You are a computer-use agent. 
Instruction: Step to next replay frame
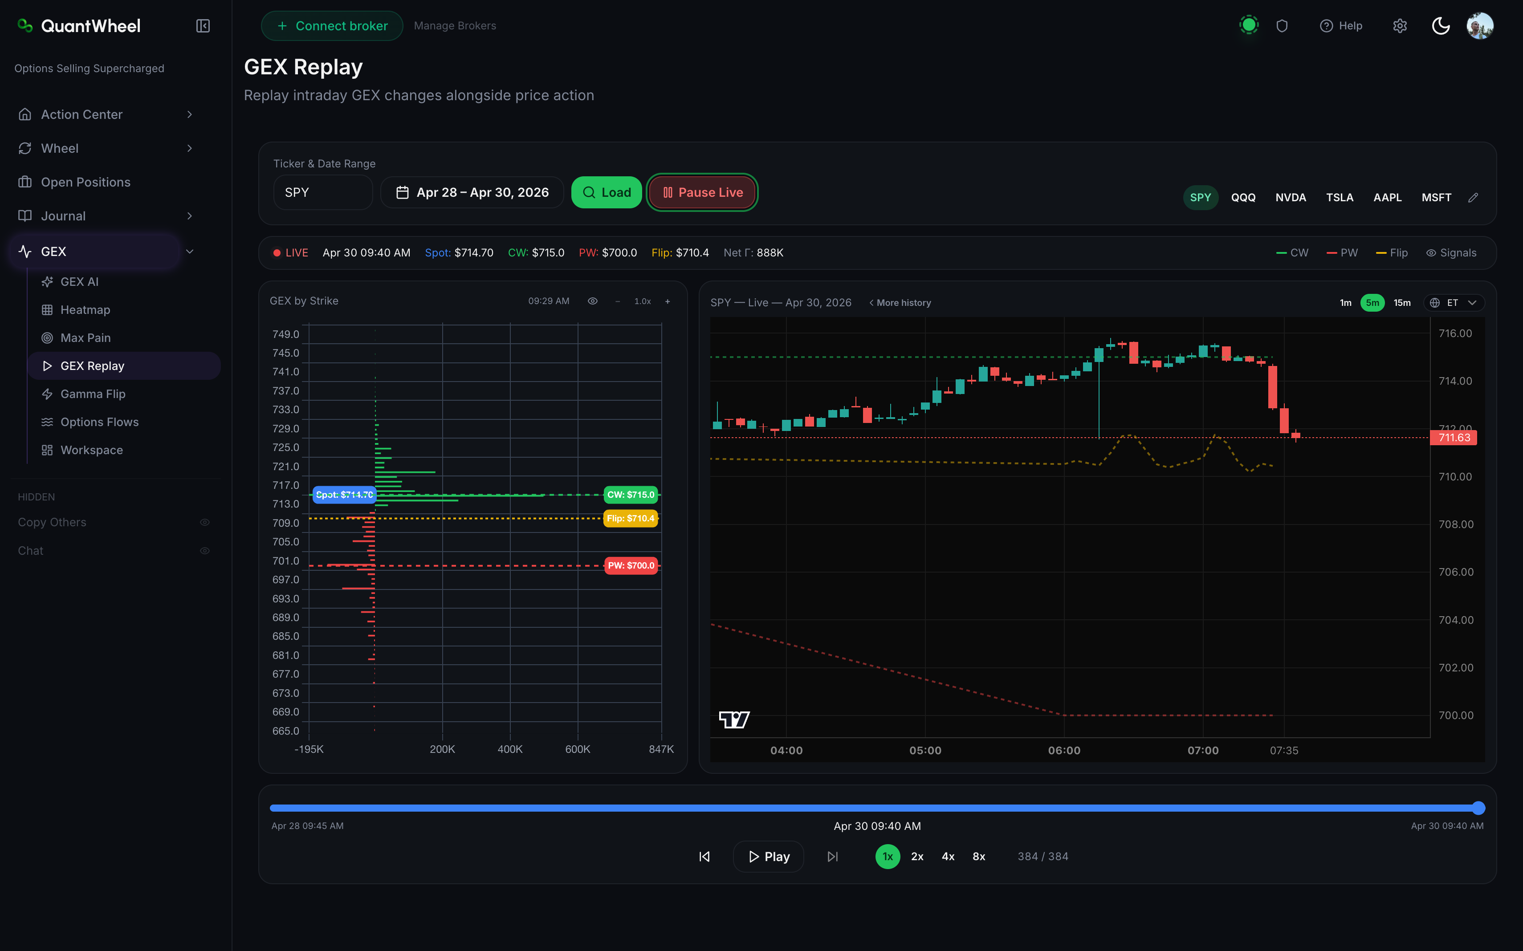click(x=832, y=857)
